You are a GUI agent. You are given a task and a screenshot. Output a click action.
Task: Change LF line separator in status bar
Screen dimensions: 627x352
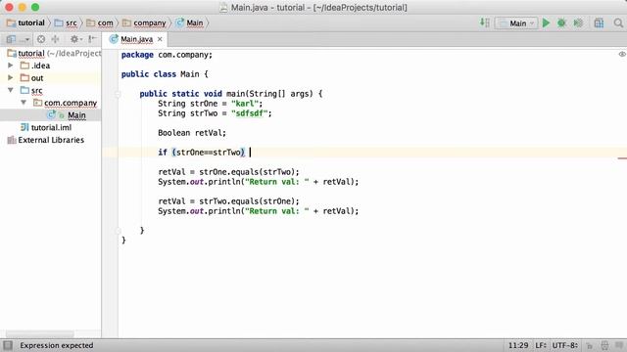tap(541, 345)
